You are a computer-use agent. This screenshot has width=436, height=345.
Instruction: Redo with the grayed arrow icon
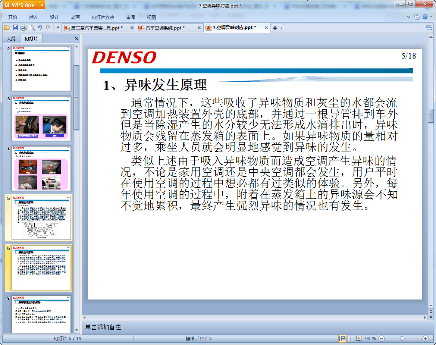tap(48, 28)
